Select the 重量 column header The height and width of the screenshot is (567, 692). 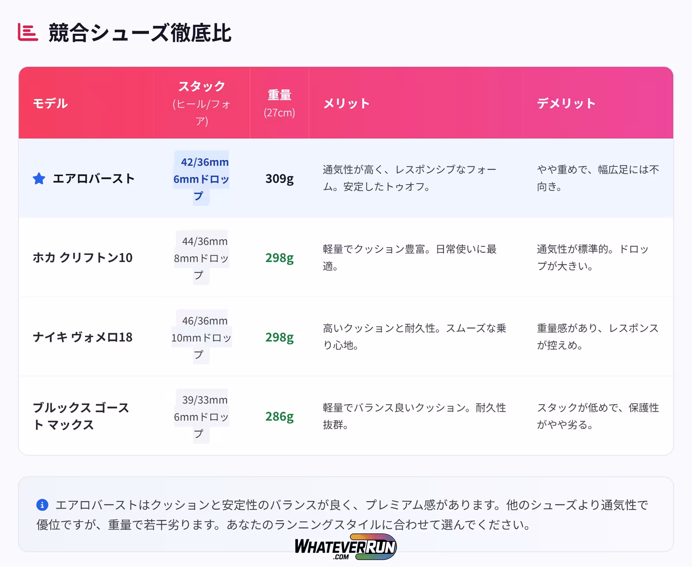coord(279,95)
